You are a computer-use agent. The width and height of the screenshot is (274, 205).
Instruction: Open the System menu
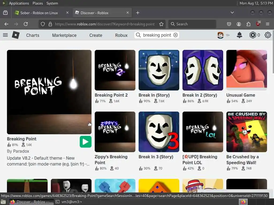tap(52, 3)
